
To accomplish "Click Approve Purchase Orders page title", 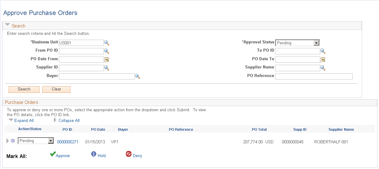I will pos(40,13).
